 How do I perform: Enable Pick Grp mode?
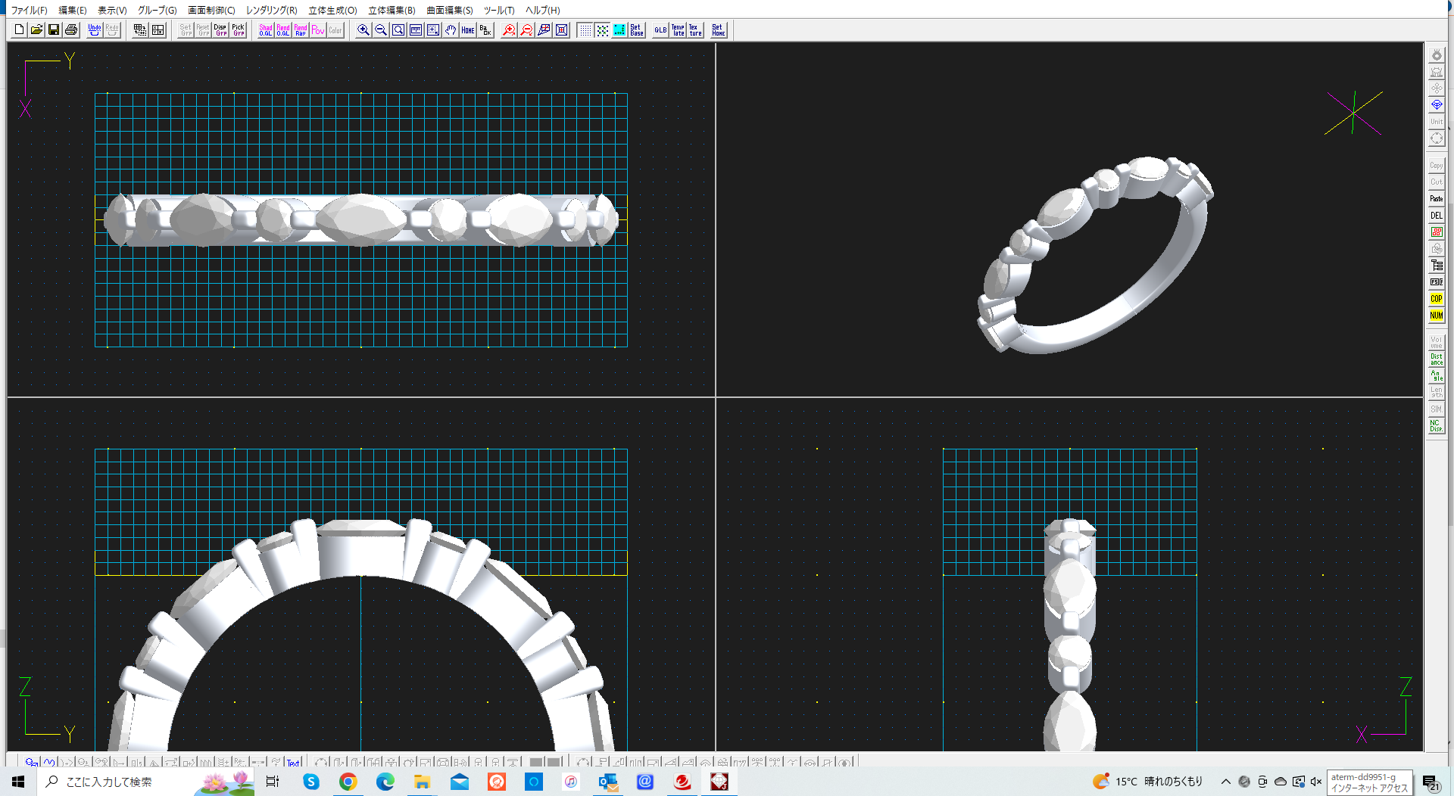(x=238, y=30)
